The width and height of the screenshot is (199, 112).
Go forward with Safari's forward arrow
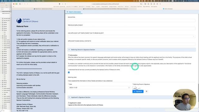27,4
